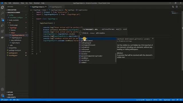Collapse the AMAZONCUCUMBER root folder
Screen dimensions: 183x103
pyautogui.click(x=13, y=13)
